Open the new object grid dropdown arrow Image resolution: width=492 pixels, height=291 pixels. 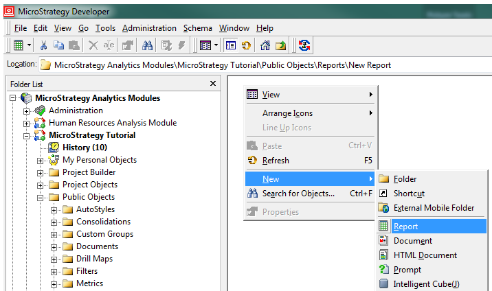click(28, 45)
